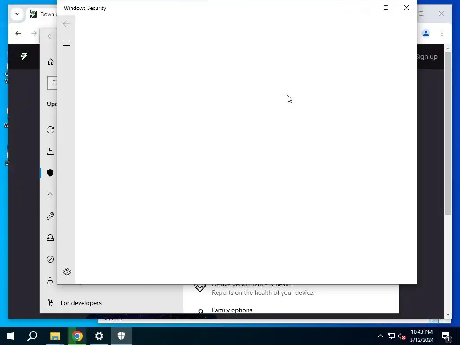Show hidden tray icons chevron
Screen dimensions: 460x345
point(380,336)
